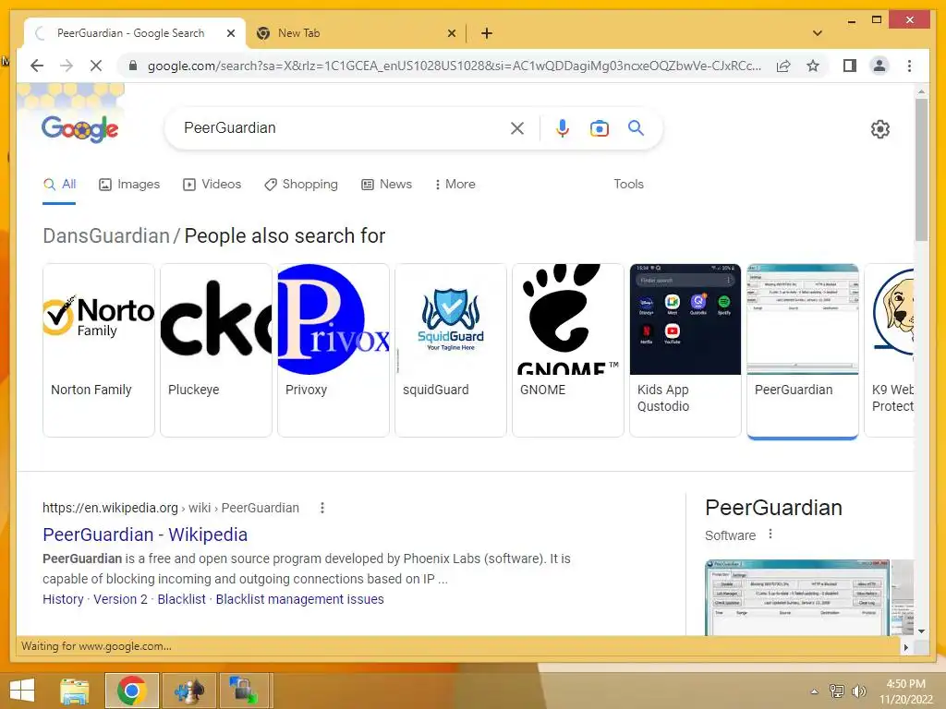Select the K9 Web Protection card
Image resolution: width=946 pixels, height=709 pixels.
tap(890, 350)
